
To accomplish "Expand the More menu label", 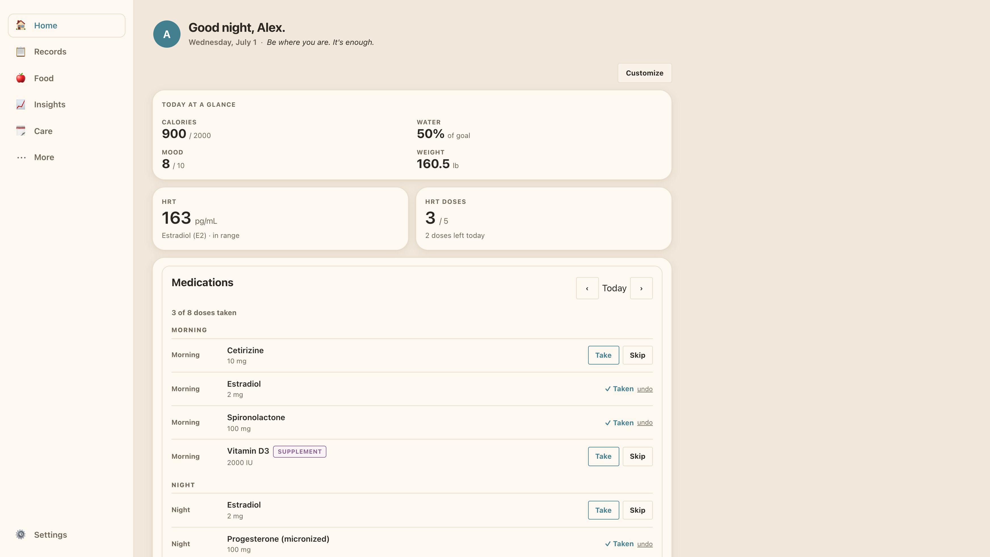I will [44, 157].
